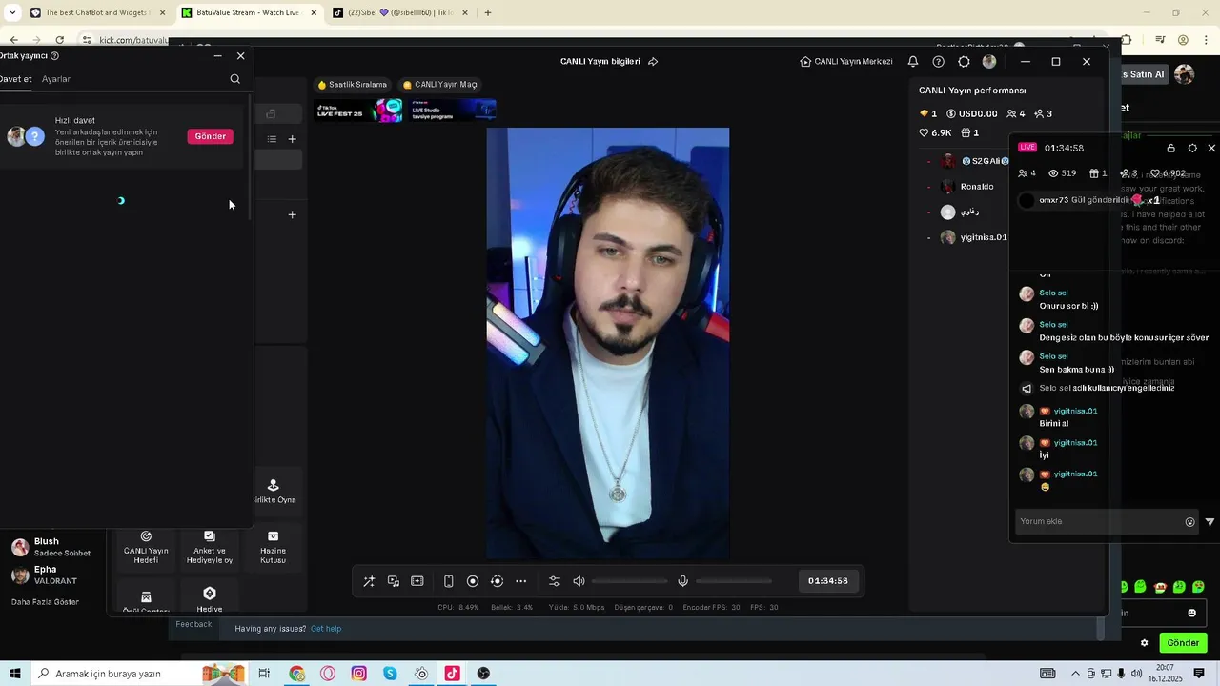Open browser tab list dropdown arrow
The width and height of the screenshot is (1220, 686).
12,12
